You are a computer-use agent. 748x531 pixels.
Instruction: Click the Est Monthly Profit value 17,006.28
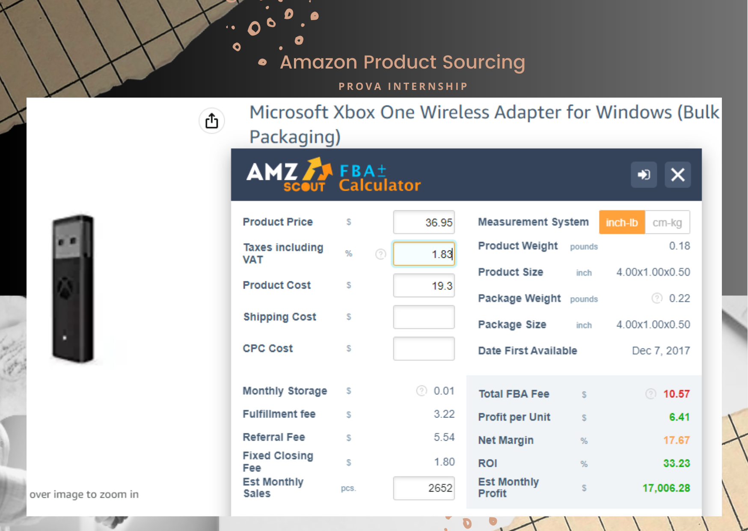pyautogui.click(x=666, y=488)
